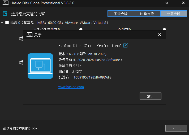Collapse the Disk 0 tree chevron
This screenshot has width=189, height=135.
[x=2, y=22]
